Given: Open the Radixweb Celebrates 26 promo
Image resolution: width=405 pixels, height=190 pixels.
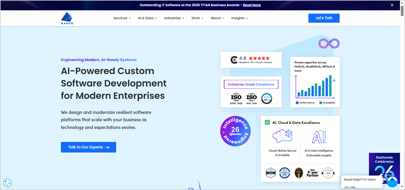Looking at the screenshot, I should point(385,165).
